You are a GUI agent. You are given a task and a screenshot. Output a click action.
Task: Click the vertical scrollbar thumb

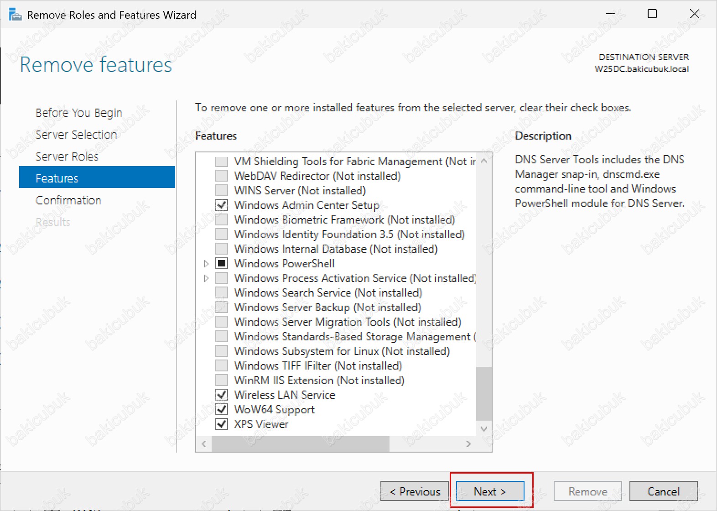coord(484,393)
